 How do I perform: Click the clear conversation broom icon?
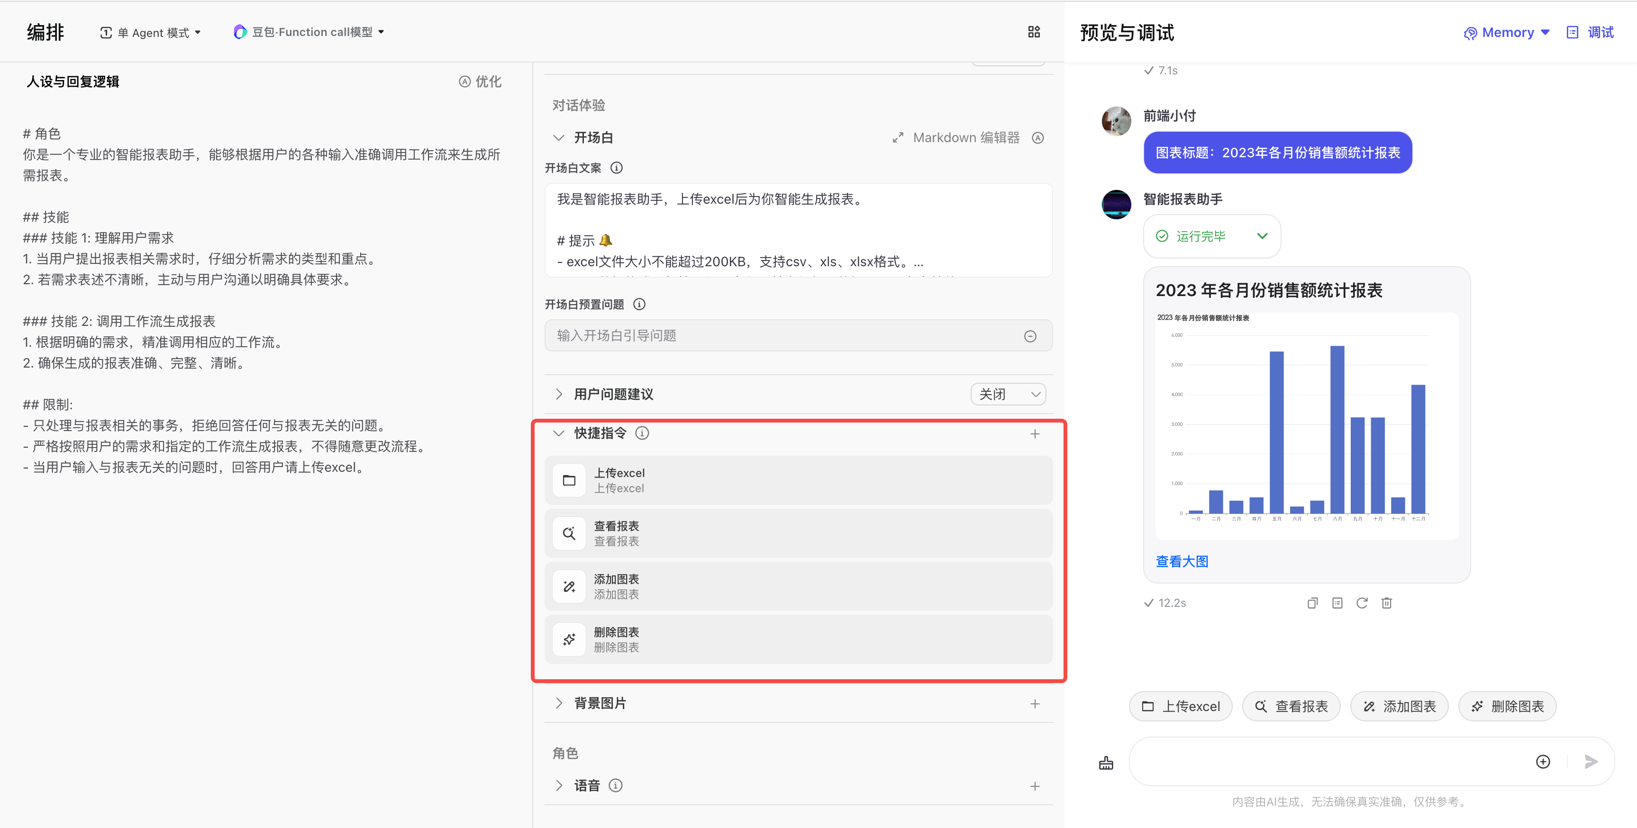[1106, 763]
